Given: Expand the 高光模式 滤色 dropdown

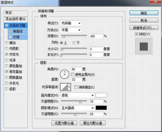Looking at the screenshot, I should pyautogui.click(x=78, y=95).
